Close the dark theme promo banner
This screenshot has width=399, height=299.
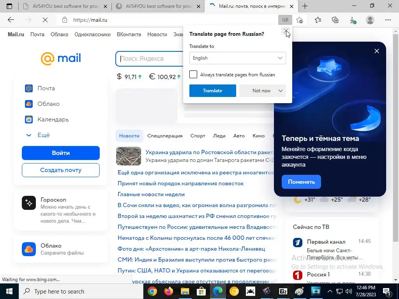click(377, 51)
